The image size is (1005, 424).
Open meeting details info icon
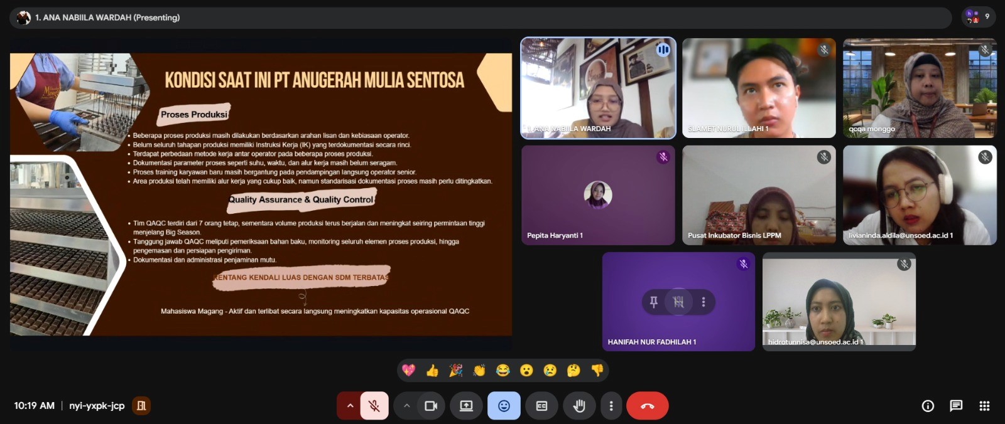(x=928, y=406)
